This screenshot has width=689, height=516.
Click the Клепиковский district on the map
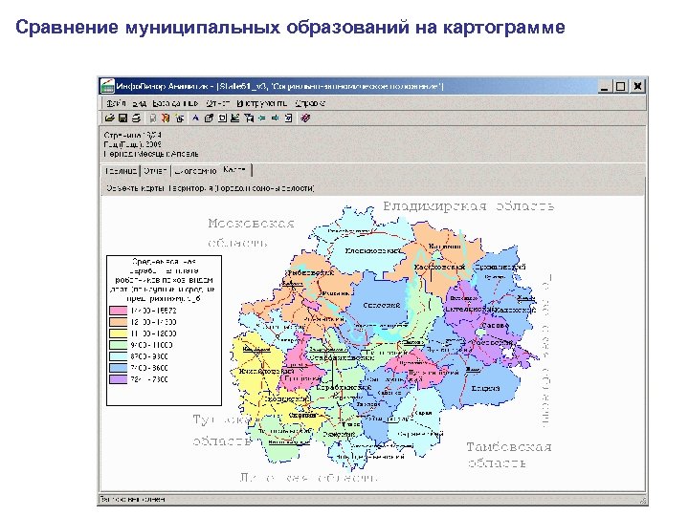[x=373, y=250]
